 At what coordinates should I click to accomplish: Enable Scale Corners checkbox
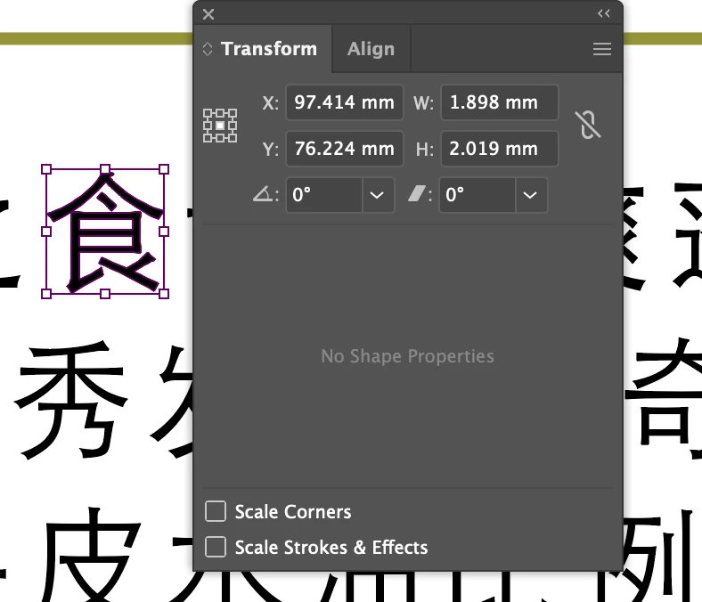coord(216,511)
